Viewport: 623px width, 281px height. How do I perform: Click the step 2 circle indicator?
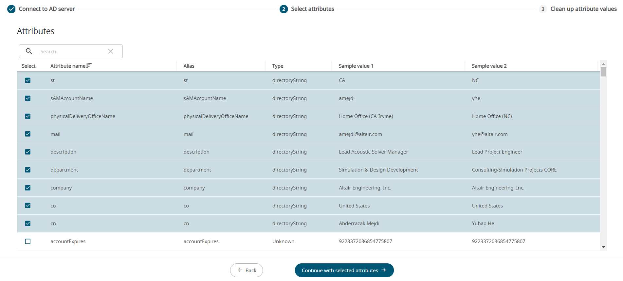284,9
